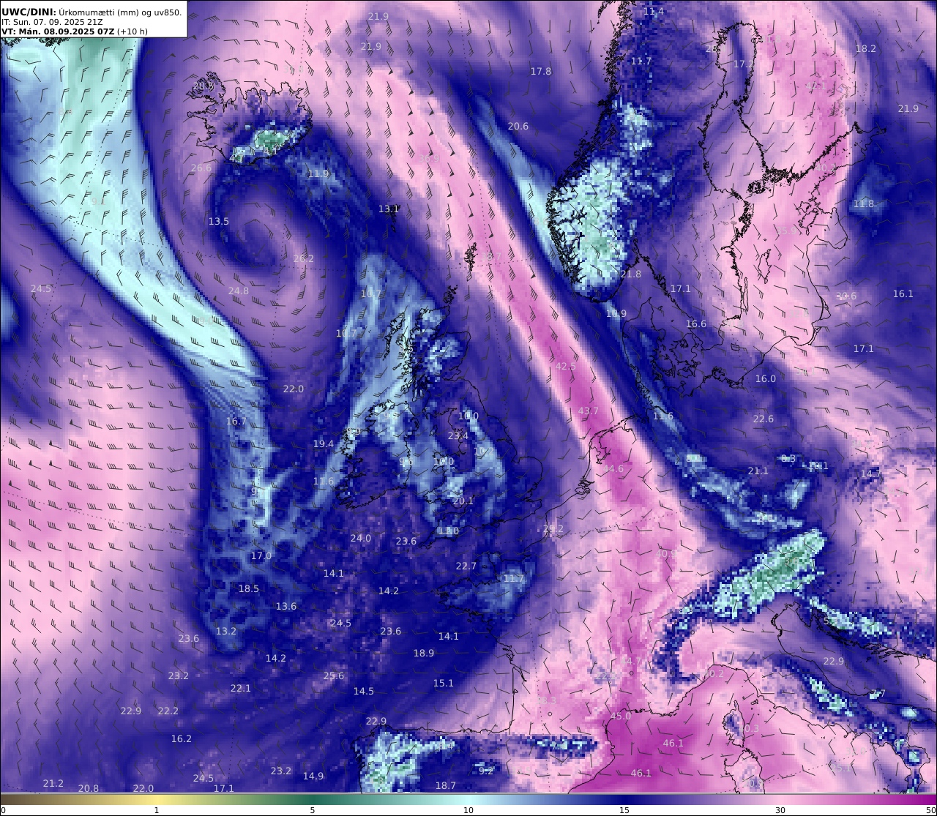The width and height of the screenshot is (937, 816).
Task: Click the 19.4 value label
Action: point(324,443)
